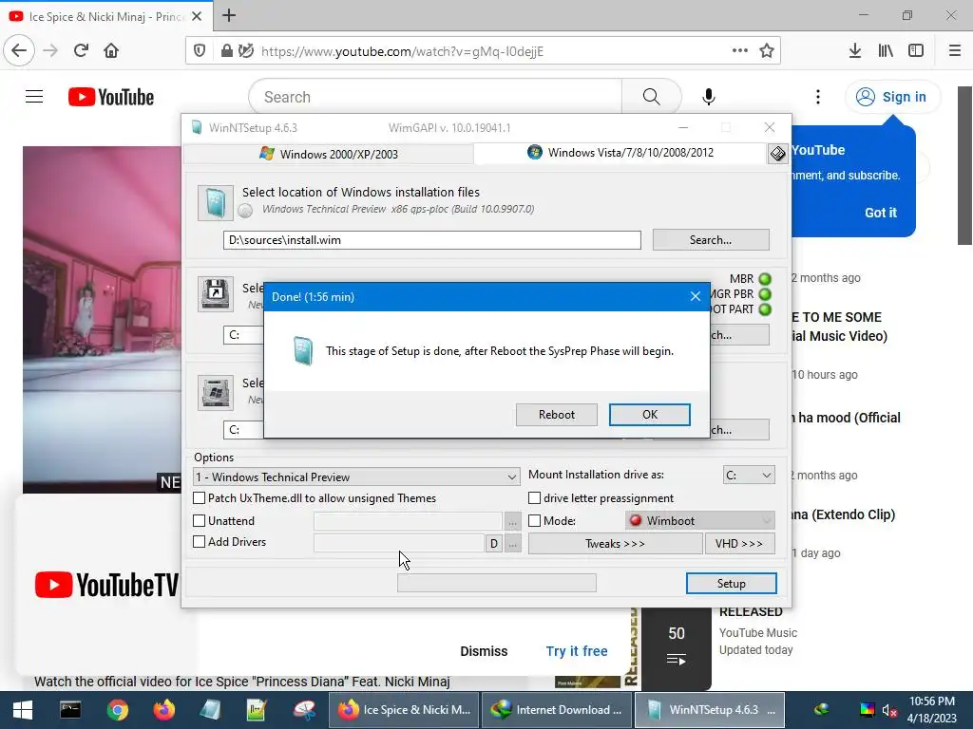The image size is (973, 729).
Task: Click the installation files source icon in WinNTSetup
Action: pyautogui.click(x=216, y=203)
